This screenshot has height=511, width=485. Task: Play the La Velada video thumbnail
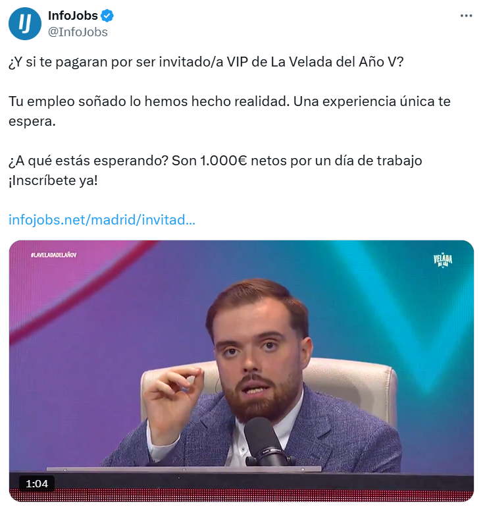coord(242,371)
